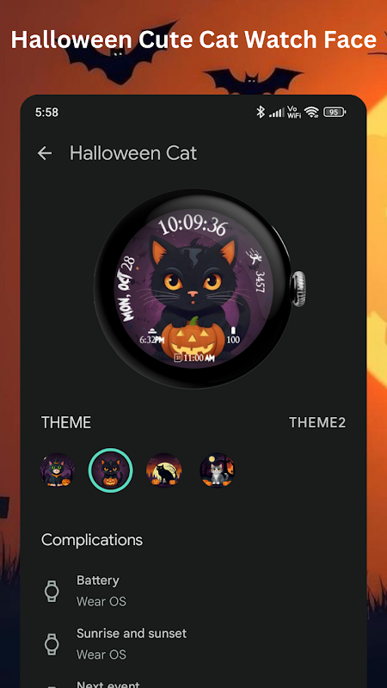Click the THEME2 label

317,422
